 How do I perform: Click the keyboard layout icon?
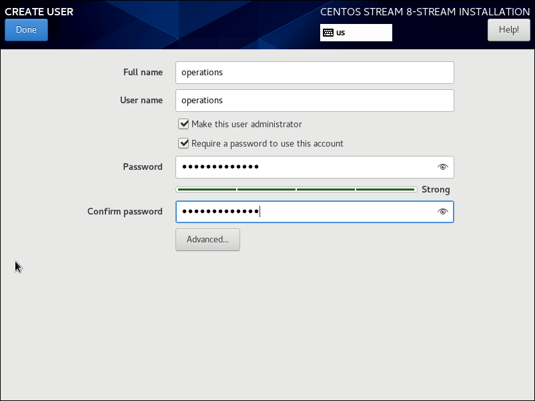pyautogui.click(x=328, y=33)
